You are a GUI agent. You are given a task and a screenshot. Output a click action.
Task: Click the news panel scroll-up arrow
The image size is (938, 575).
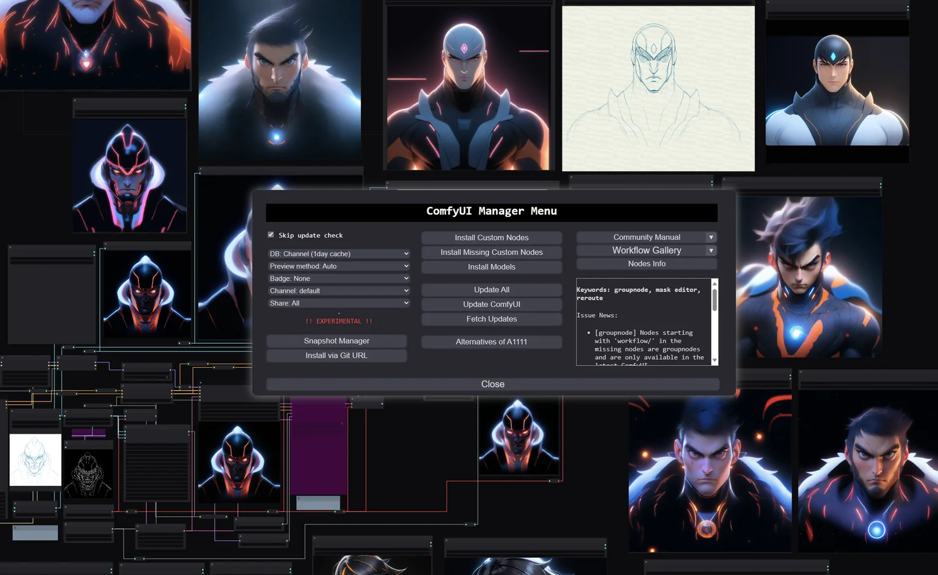[x=714, y=284]
